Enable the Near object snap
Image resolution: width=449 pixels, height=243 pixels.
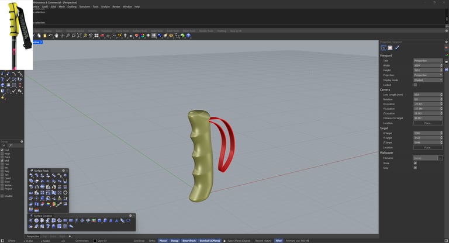coord(2,154)
